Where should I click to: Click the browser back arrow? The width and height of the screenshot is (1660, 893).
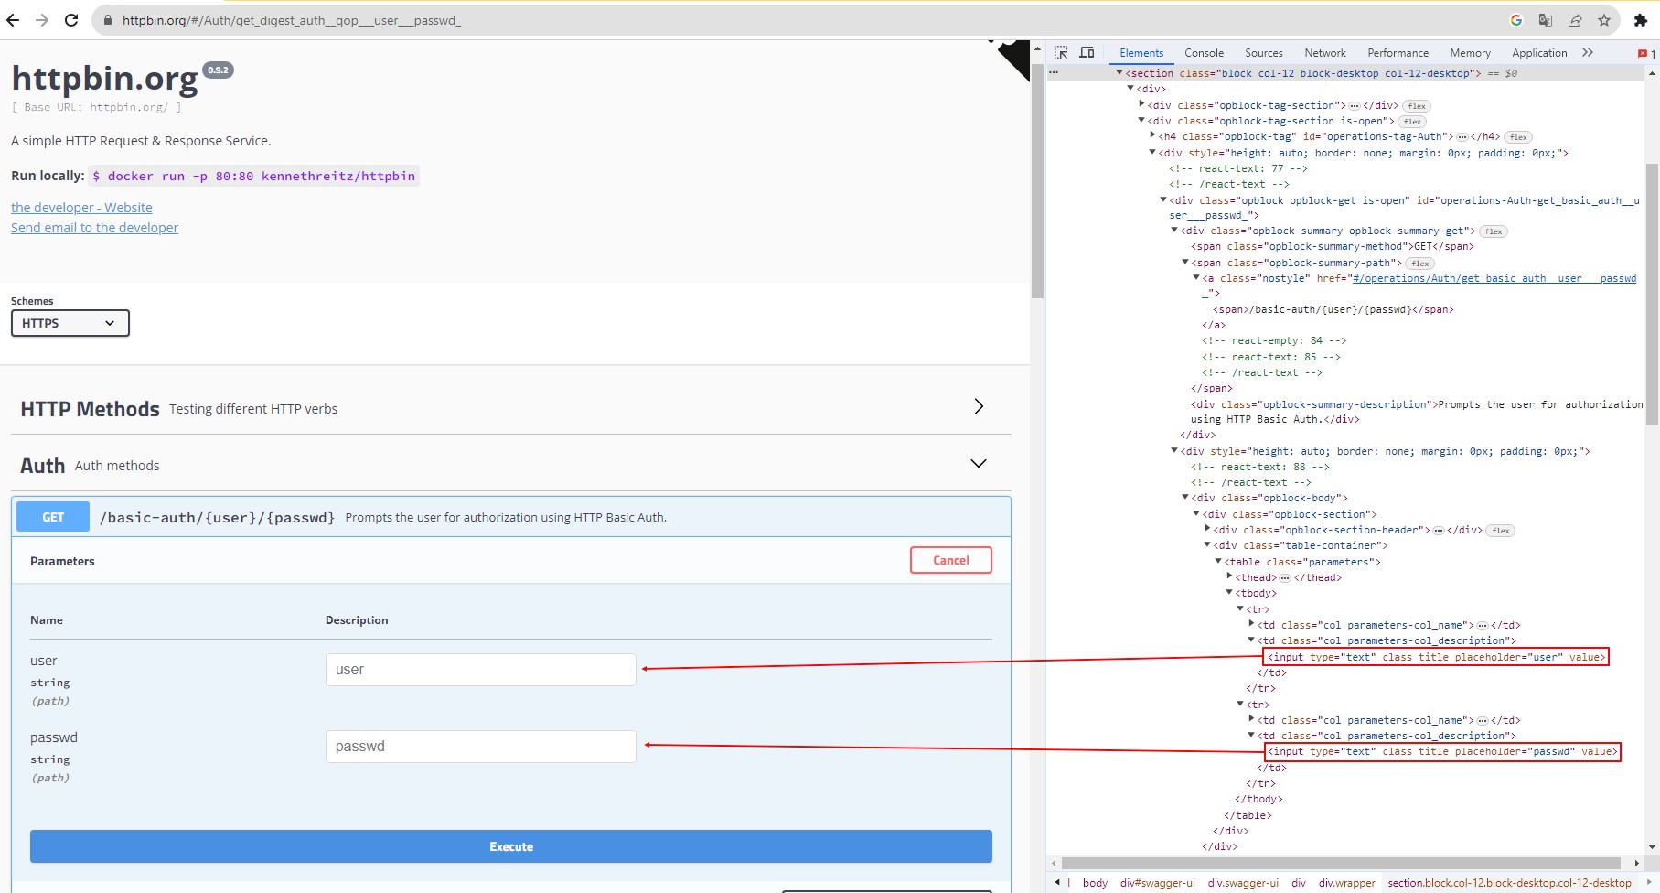coord(13,20)
